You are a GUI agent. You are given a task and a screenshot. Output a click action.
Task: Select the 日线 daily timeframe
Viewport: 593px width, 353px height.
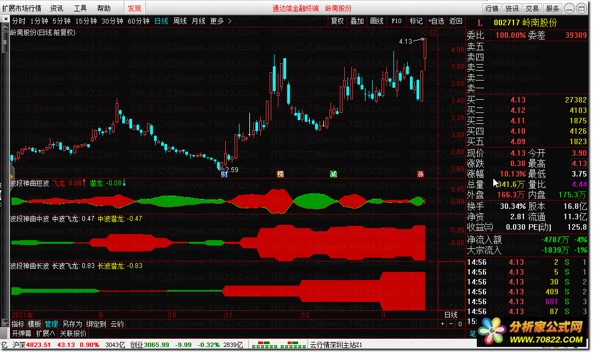162,21
